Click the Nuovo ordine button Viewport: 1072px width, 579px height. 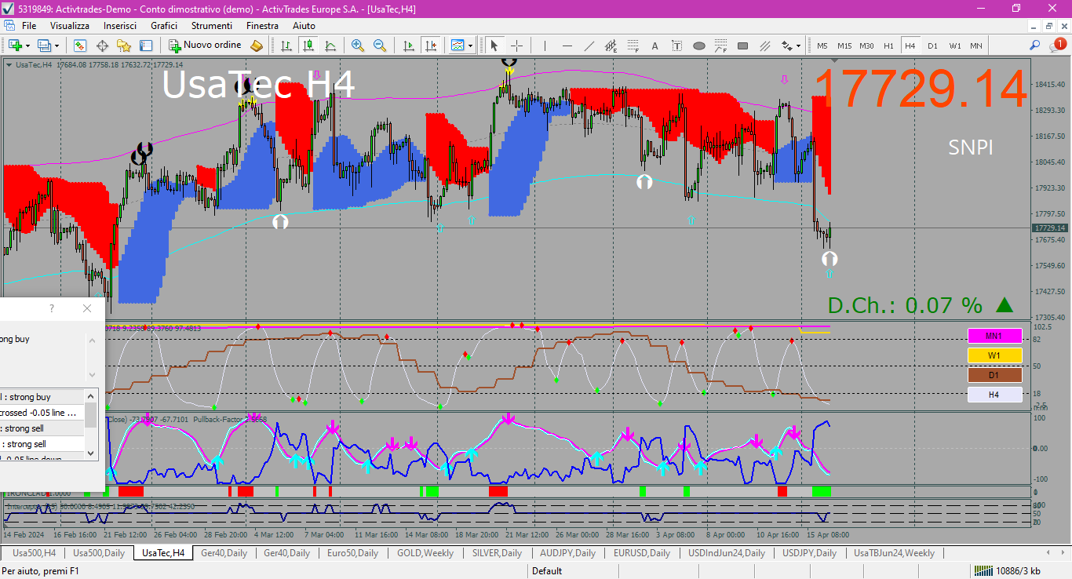point(206,46)
